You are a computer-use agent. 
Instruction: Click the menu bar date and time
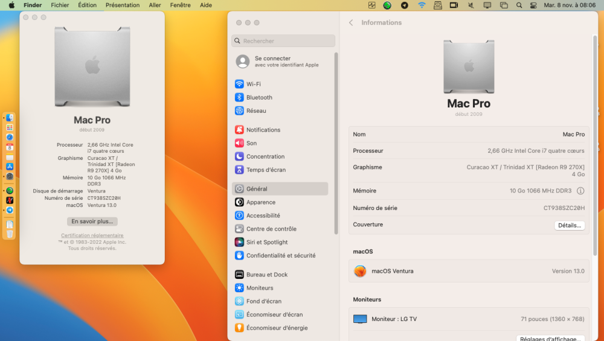click(570, 5)
